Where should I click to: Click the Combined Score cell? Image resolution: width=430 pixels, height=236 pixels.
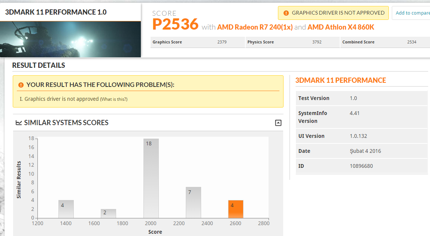pos(385,42)
